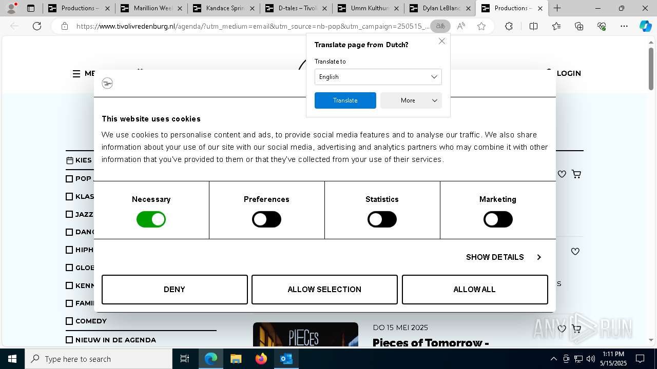
Task: Click the address bar URL
Action: click(253, 26)
